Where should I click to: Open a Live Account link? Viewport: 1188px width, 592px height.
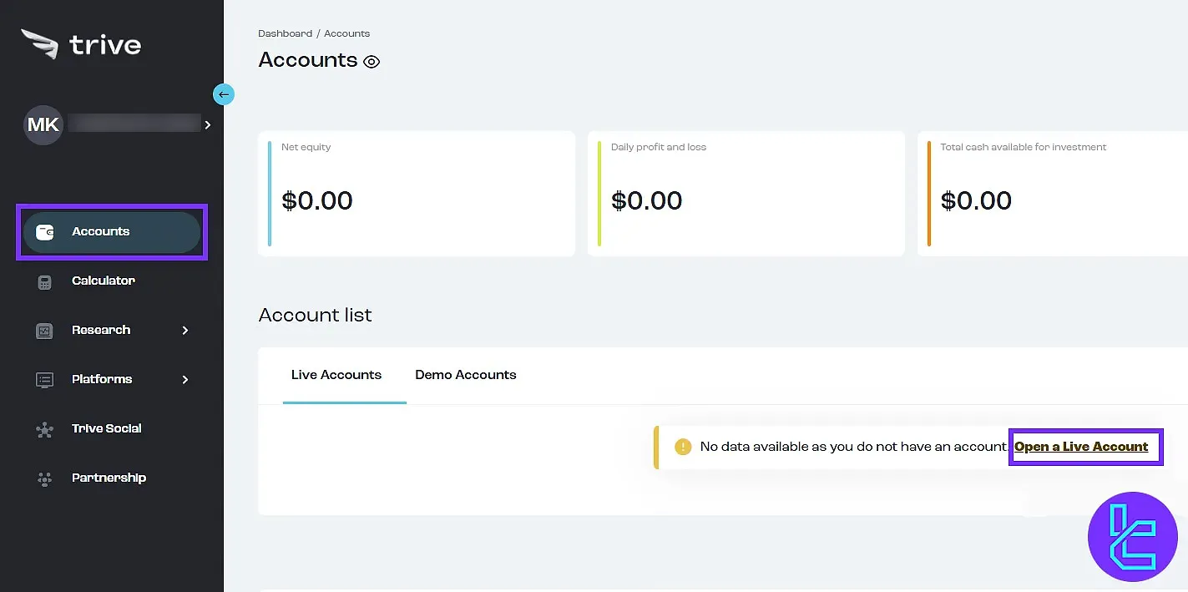[1083, 446]
